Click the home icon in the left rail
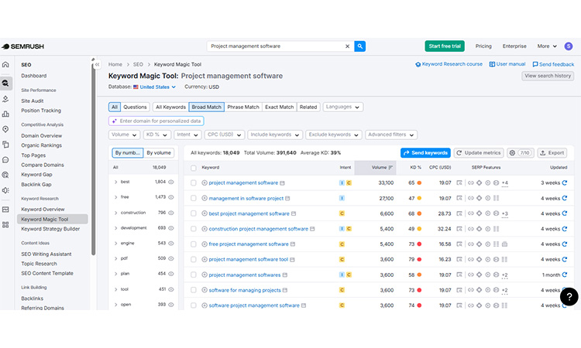Screen dimensions: 581x348 click(x=5, y=64)
